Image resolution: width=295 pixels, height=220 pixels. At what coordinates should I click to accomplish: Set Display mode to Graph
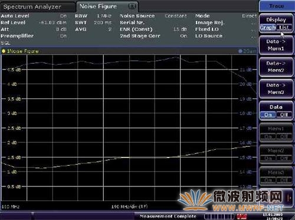coord(268,27)
